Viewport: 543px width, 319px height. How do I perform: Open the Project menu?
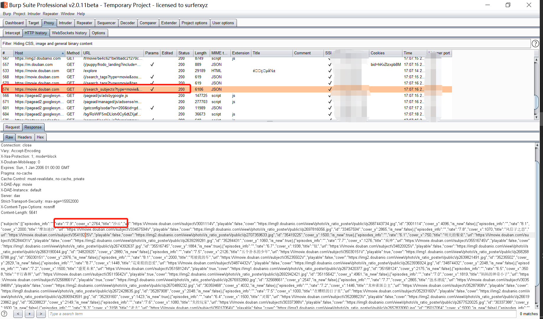tap(19, 14)
